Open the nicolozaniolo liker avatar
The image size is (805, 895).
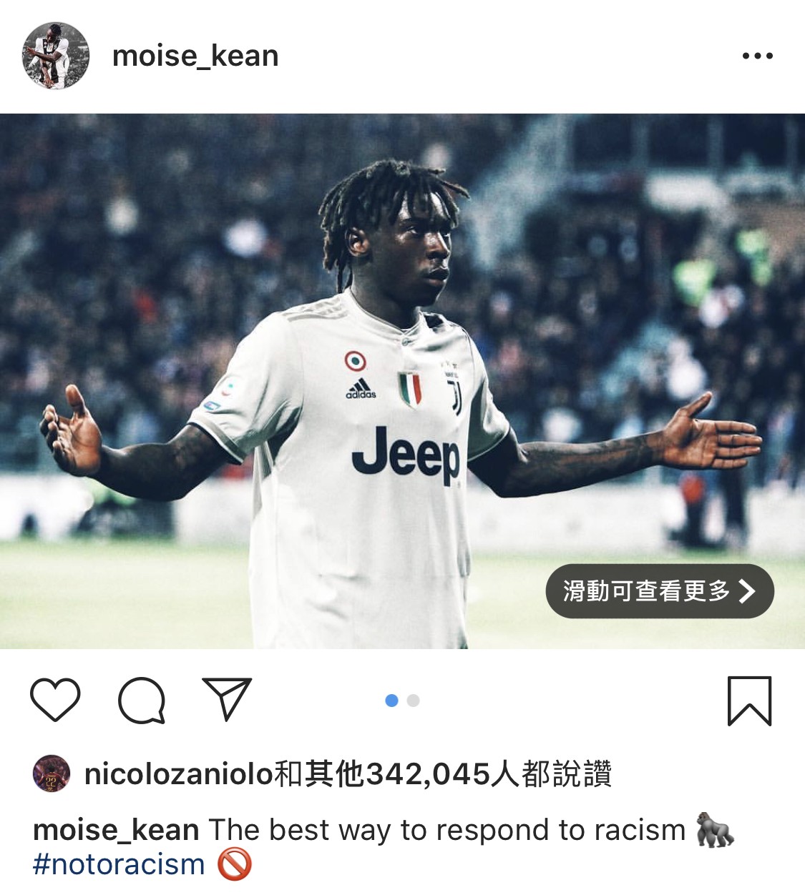click(51, 773)
